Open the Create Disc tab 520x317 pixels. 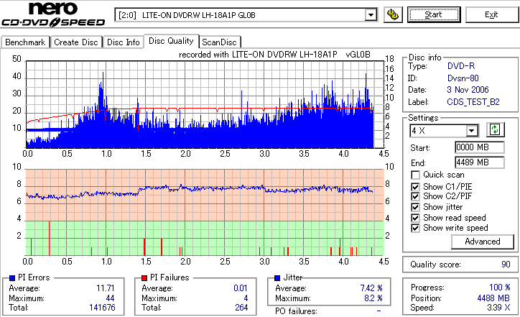(76, 42)
